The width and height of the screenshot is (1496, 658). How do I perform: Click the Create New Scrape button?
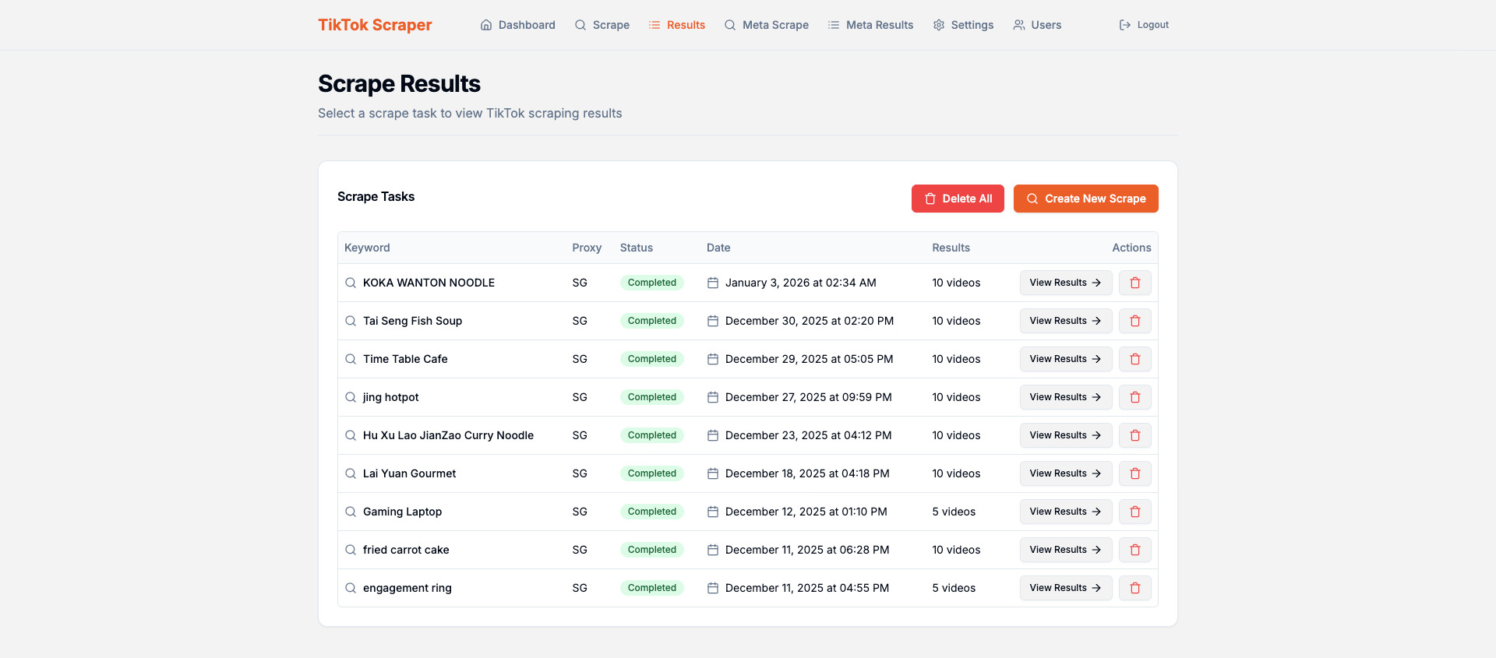(1085, 199)
